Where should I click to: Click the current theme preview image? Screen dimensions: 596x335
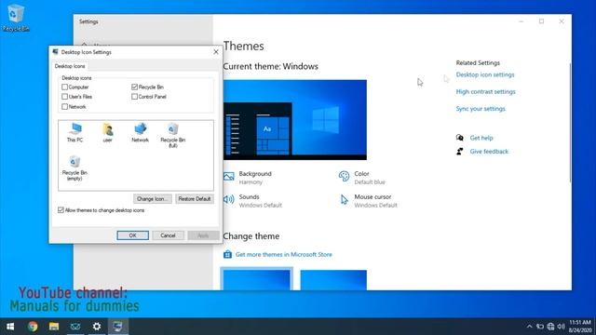point(295,120)
